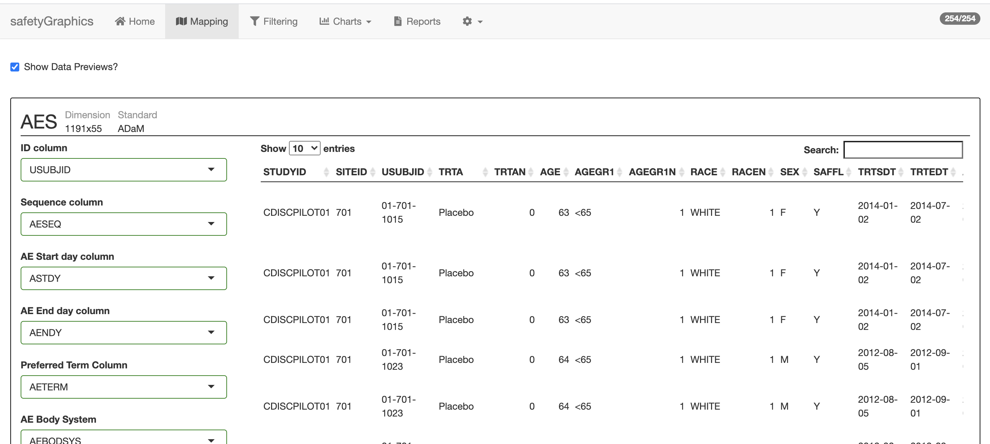Expand the Sequence column AESEQ dropdown

pyautogui.click(x=123, y=224)
